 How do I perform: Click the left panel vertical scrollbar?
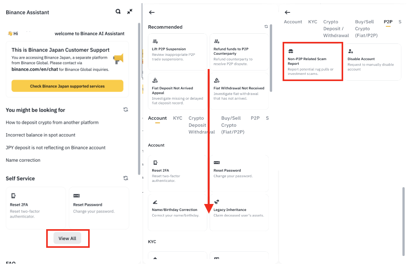click(139, 99)
